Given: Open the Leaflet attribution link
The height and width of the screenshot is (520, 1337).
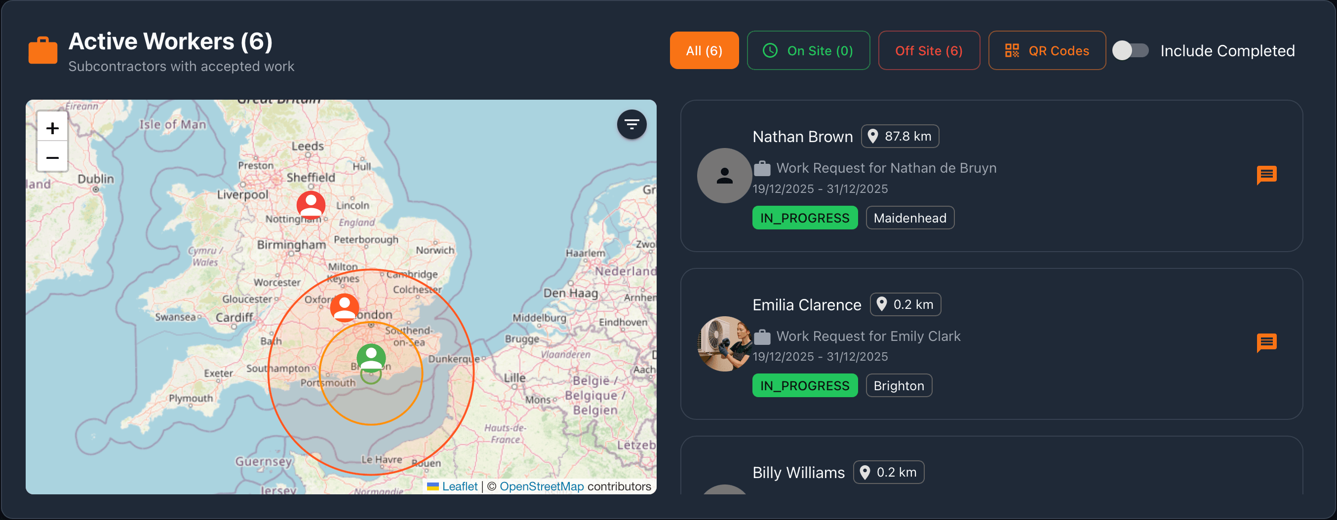Looking at the screenshot, I should pyautogui.click(x=459, y=486).
